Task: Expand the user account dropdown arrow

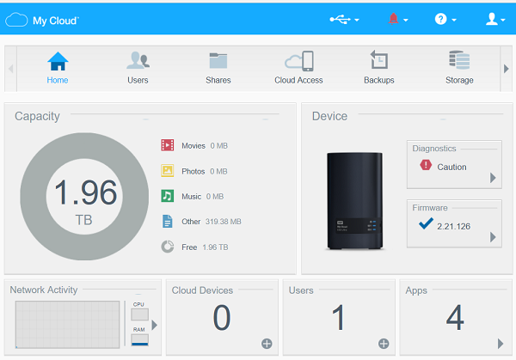Action: pos(503,20)
